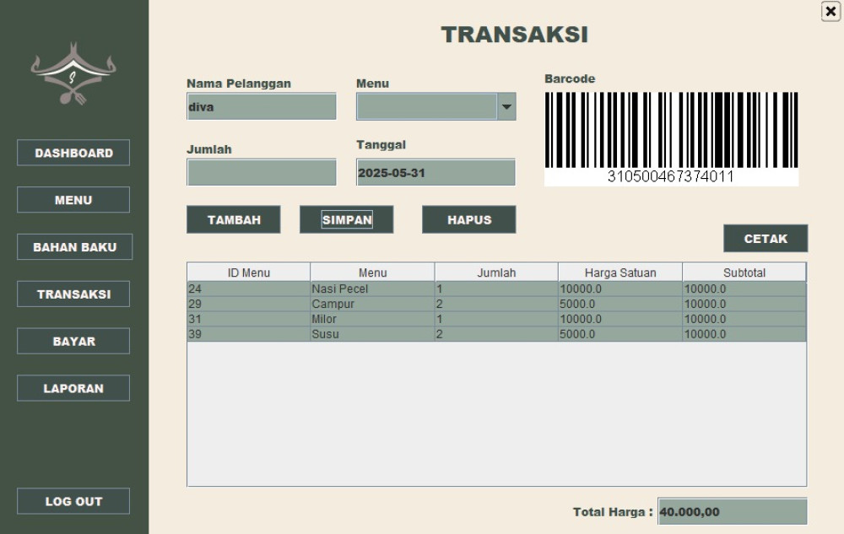Click the Tambah button

[234, 219]
